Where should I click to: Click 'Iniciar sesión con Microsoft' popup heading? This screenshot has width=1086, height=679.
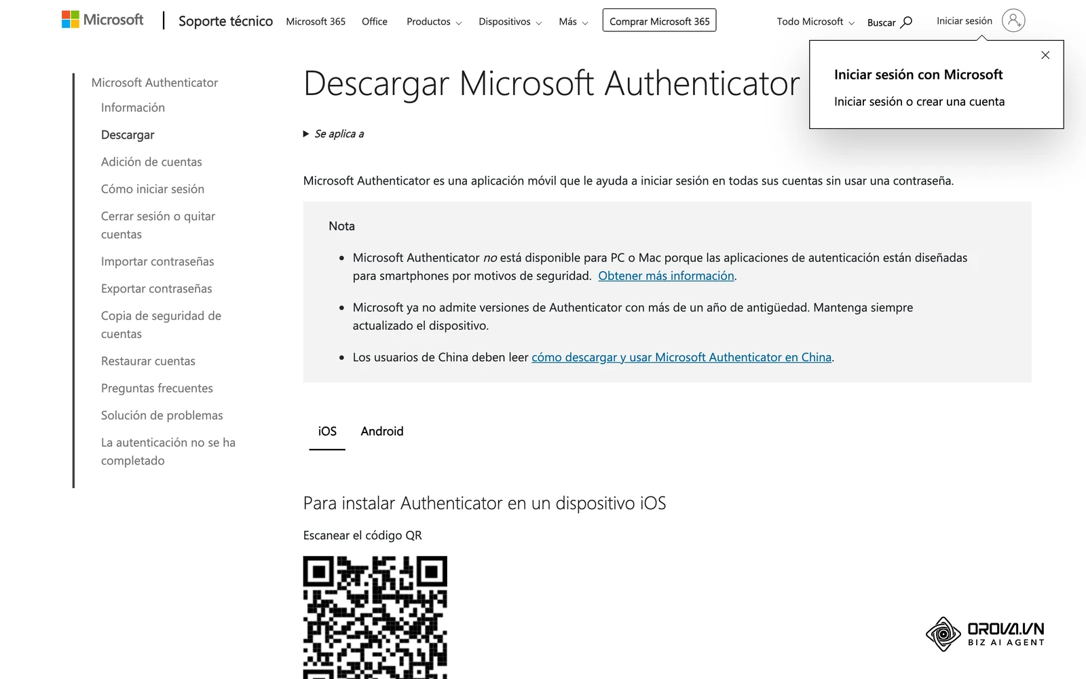click(918, 75)
